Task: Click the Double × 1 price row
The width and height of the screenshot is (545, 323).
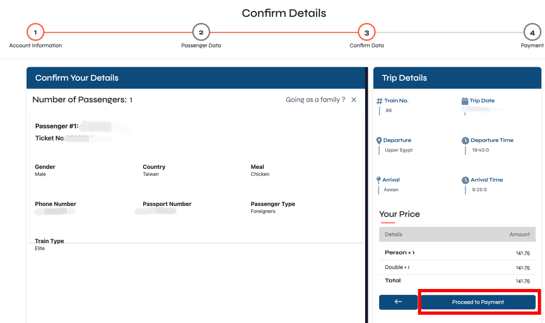Action: (x=457, y=268)
